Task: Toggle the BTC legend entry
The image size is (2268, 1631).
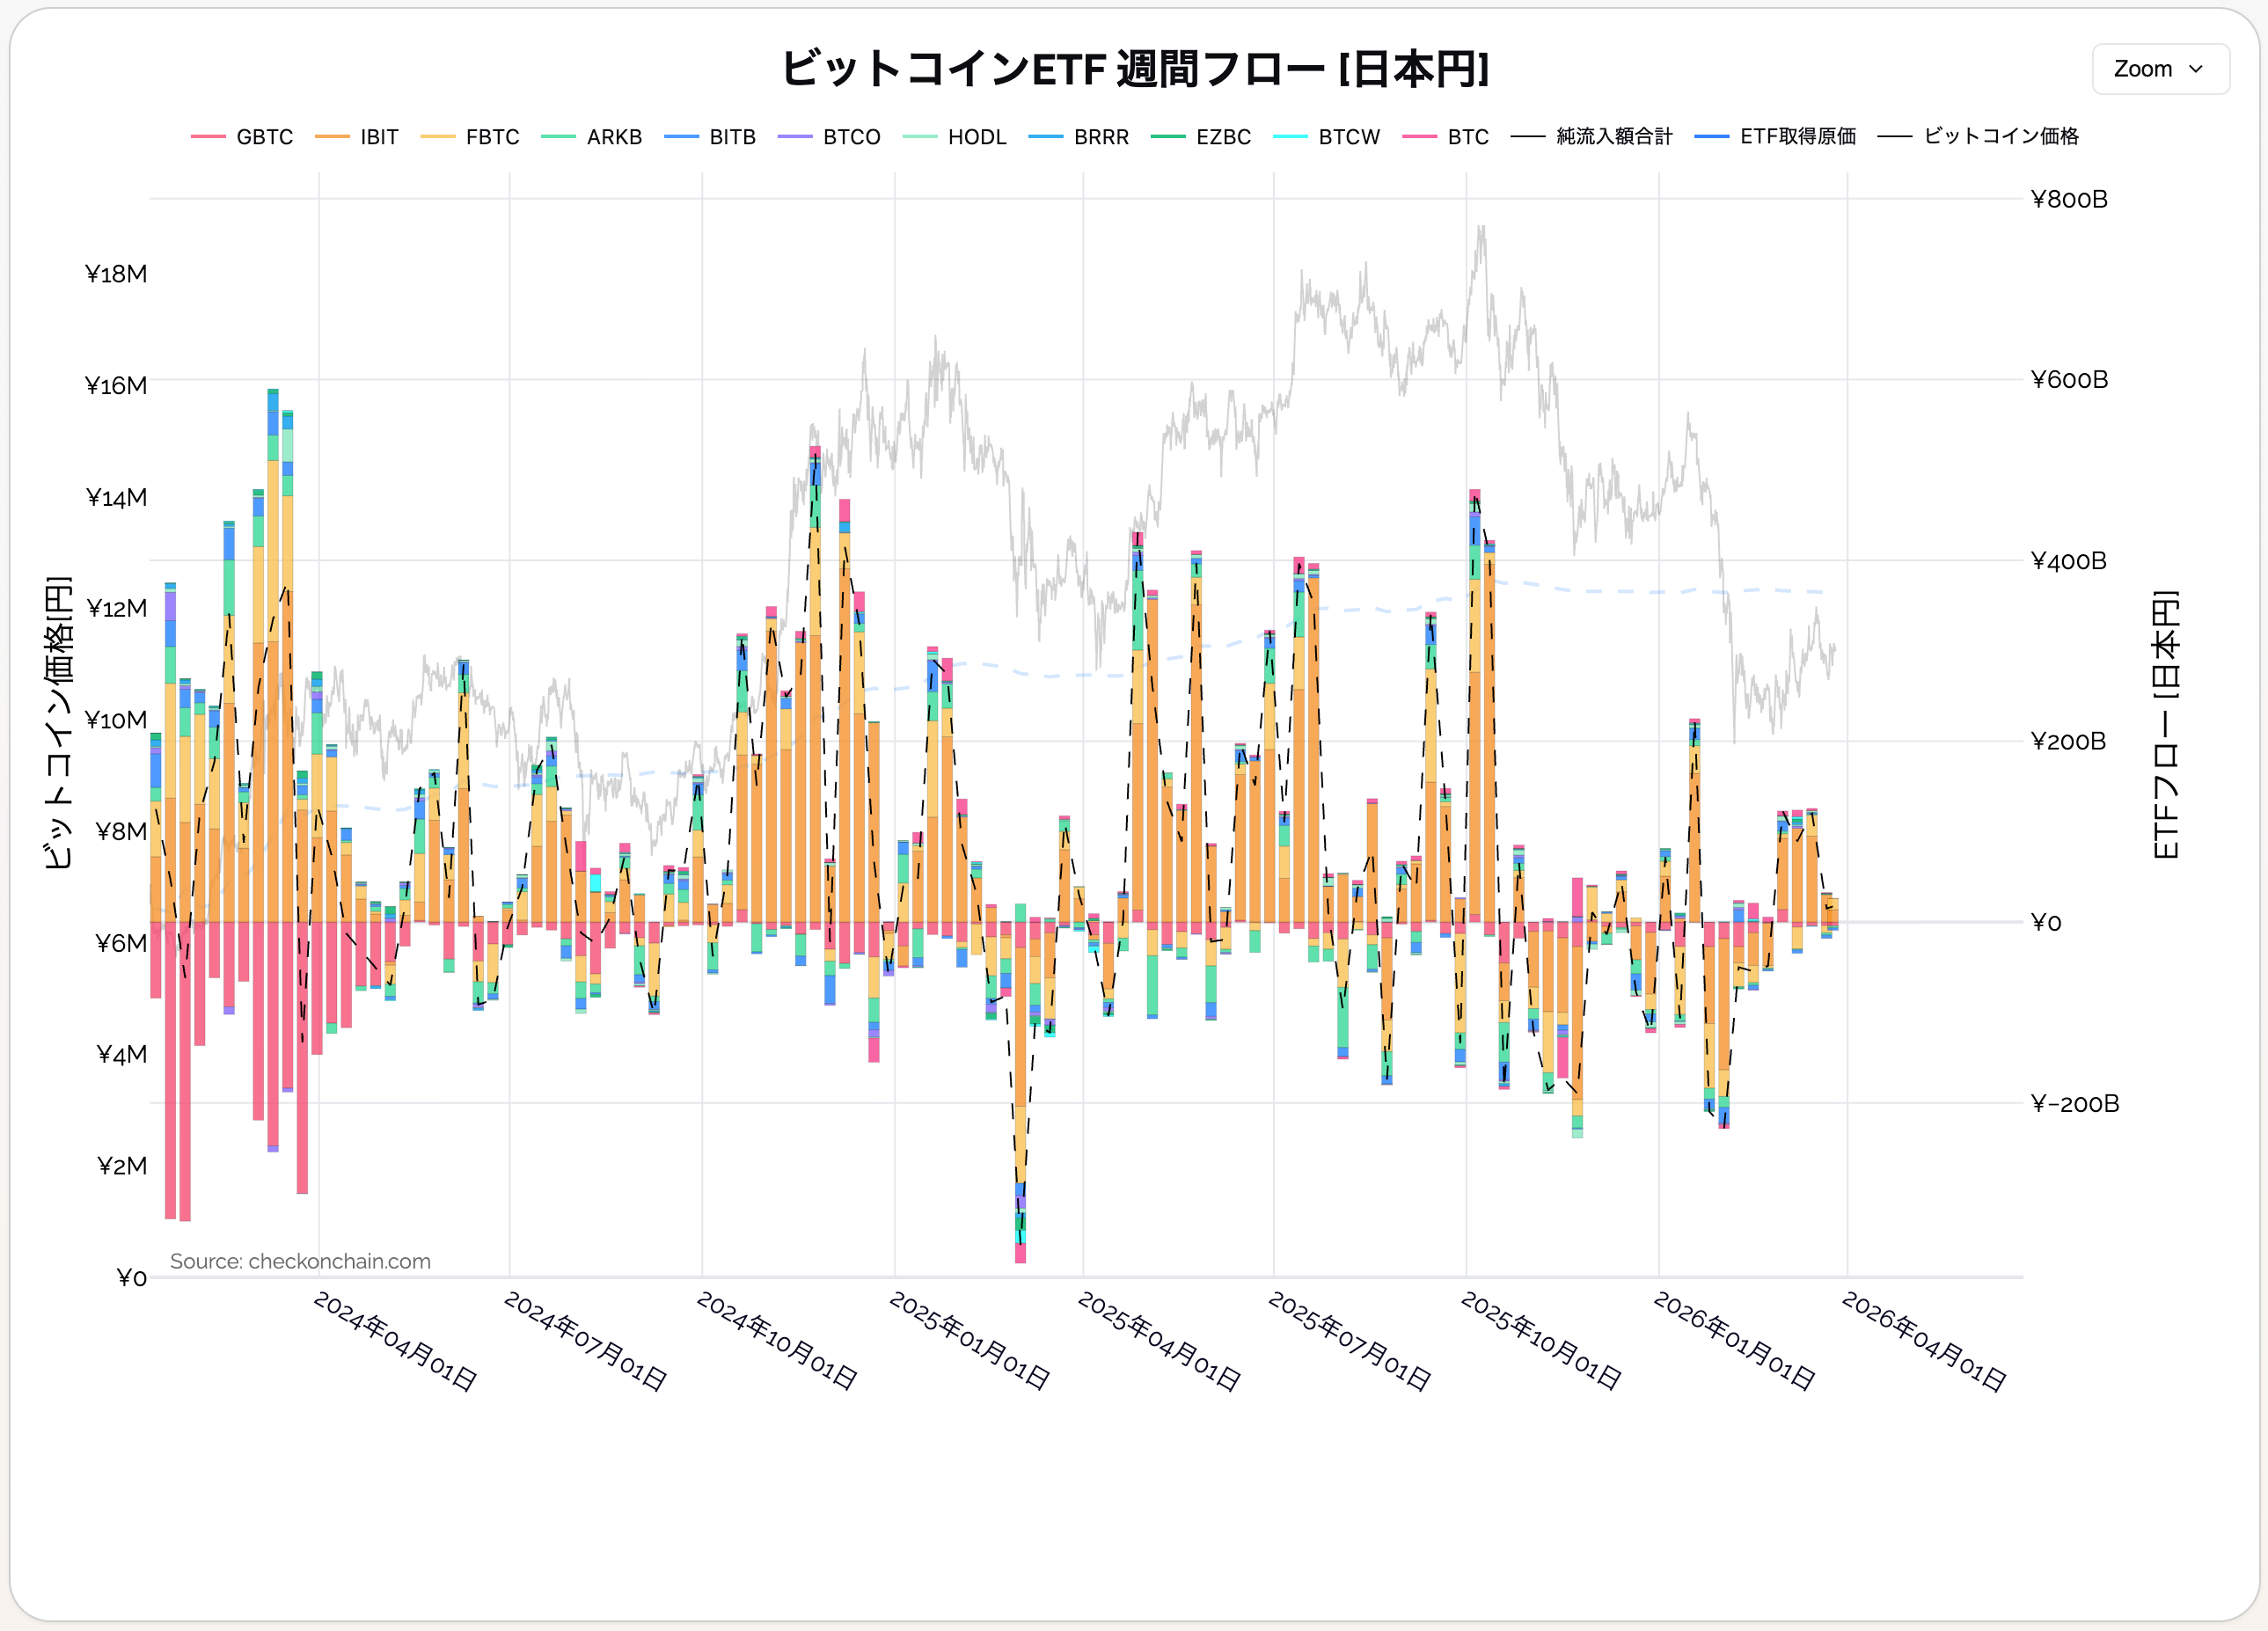Action: click(x=1467, y=137)
